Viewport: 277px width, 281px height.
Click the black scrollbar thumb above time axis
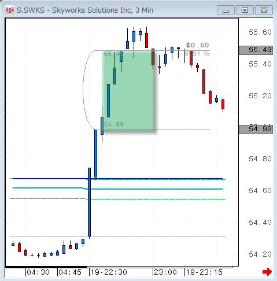(46, 267)
